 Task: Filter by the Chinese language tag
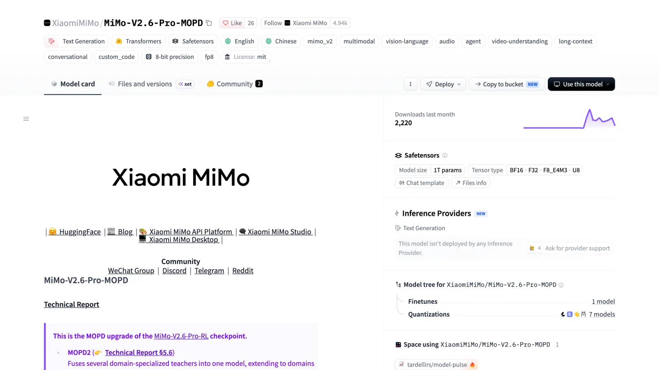pyautogui.click(x=281, y=41)
